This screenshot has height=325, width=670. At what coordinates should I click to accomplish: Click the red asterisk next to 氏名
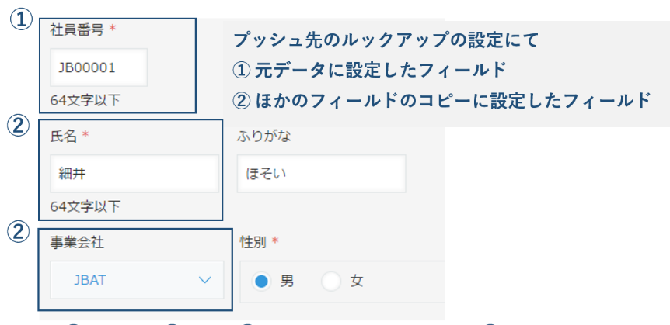coord(85,136)
